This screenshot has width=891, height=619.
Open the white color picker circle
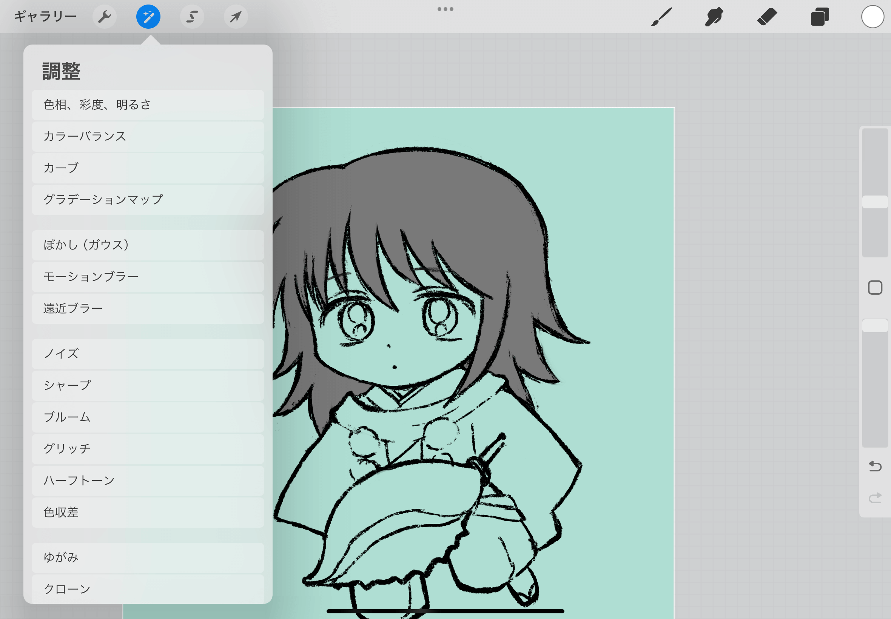tap(873, 17)
